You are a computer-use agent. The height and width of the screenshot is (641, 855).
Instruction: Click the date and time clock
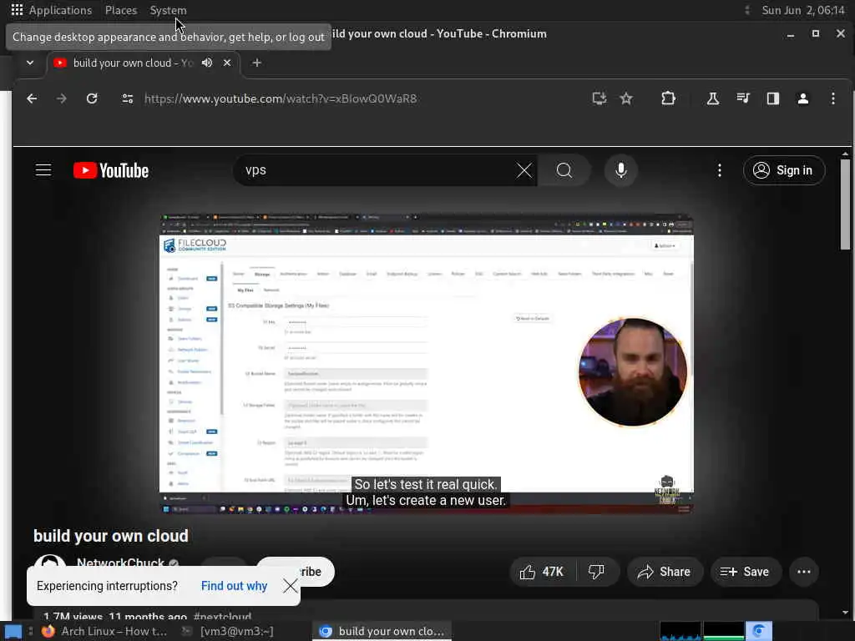click(x=802, y=10)
